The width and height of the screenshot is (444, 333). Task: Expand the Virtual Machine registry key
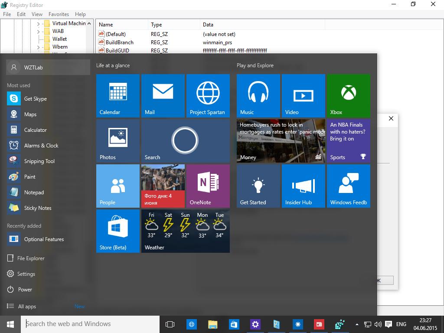(39, 24)
